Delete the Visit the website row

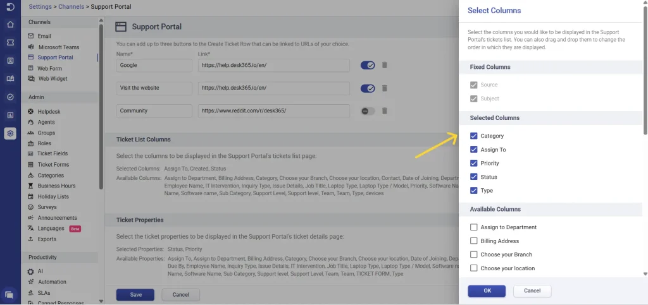[384, 88]
